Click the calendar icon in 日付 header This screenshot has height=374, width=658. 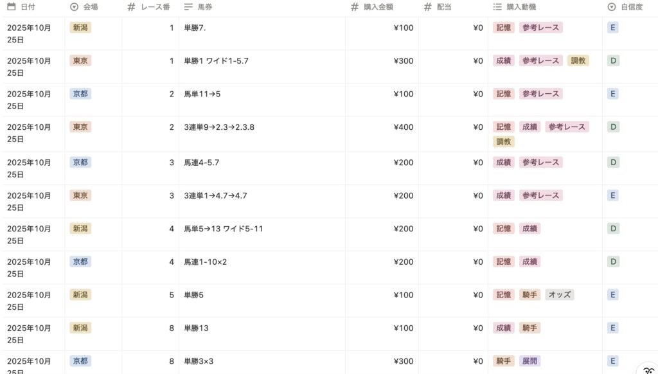click(x=11, y=7)
